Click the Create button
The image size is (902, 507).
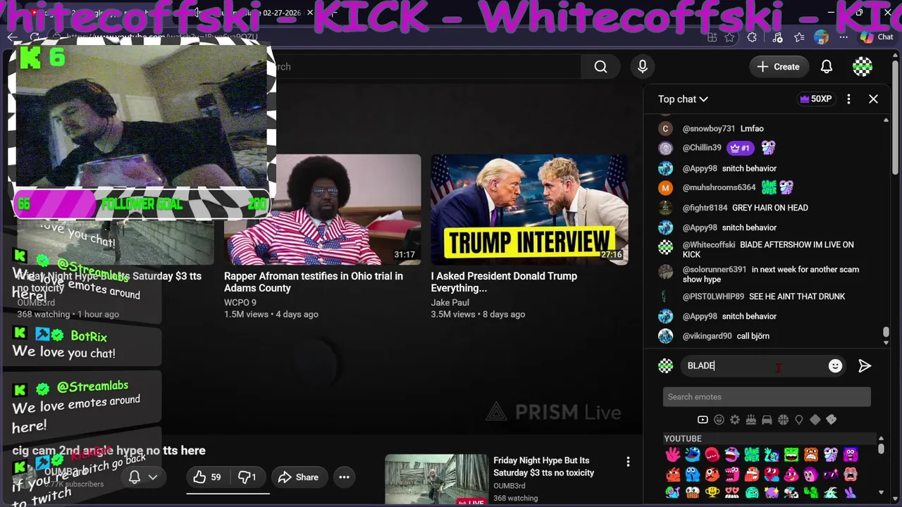(779, 66)
